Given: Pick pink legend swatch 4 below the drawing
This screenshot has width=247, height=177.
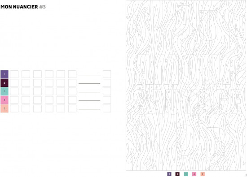Looking at the screenshot, I should (194, 174).
